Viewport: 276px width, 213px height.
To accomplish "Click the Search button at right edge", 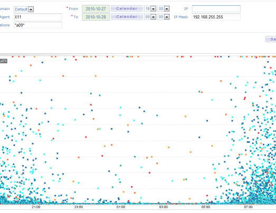I will click(x=271, y=39).
